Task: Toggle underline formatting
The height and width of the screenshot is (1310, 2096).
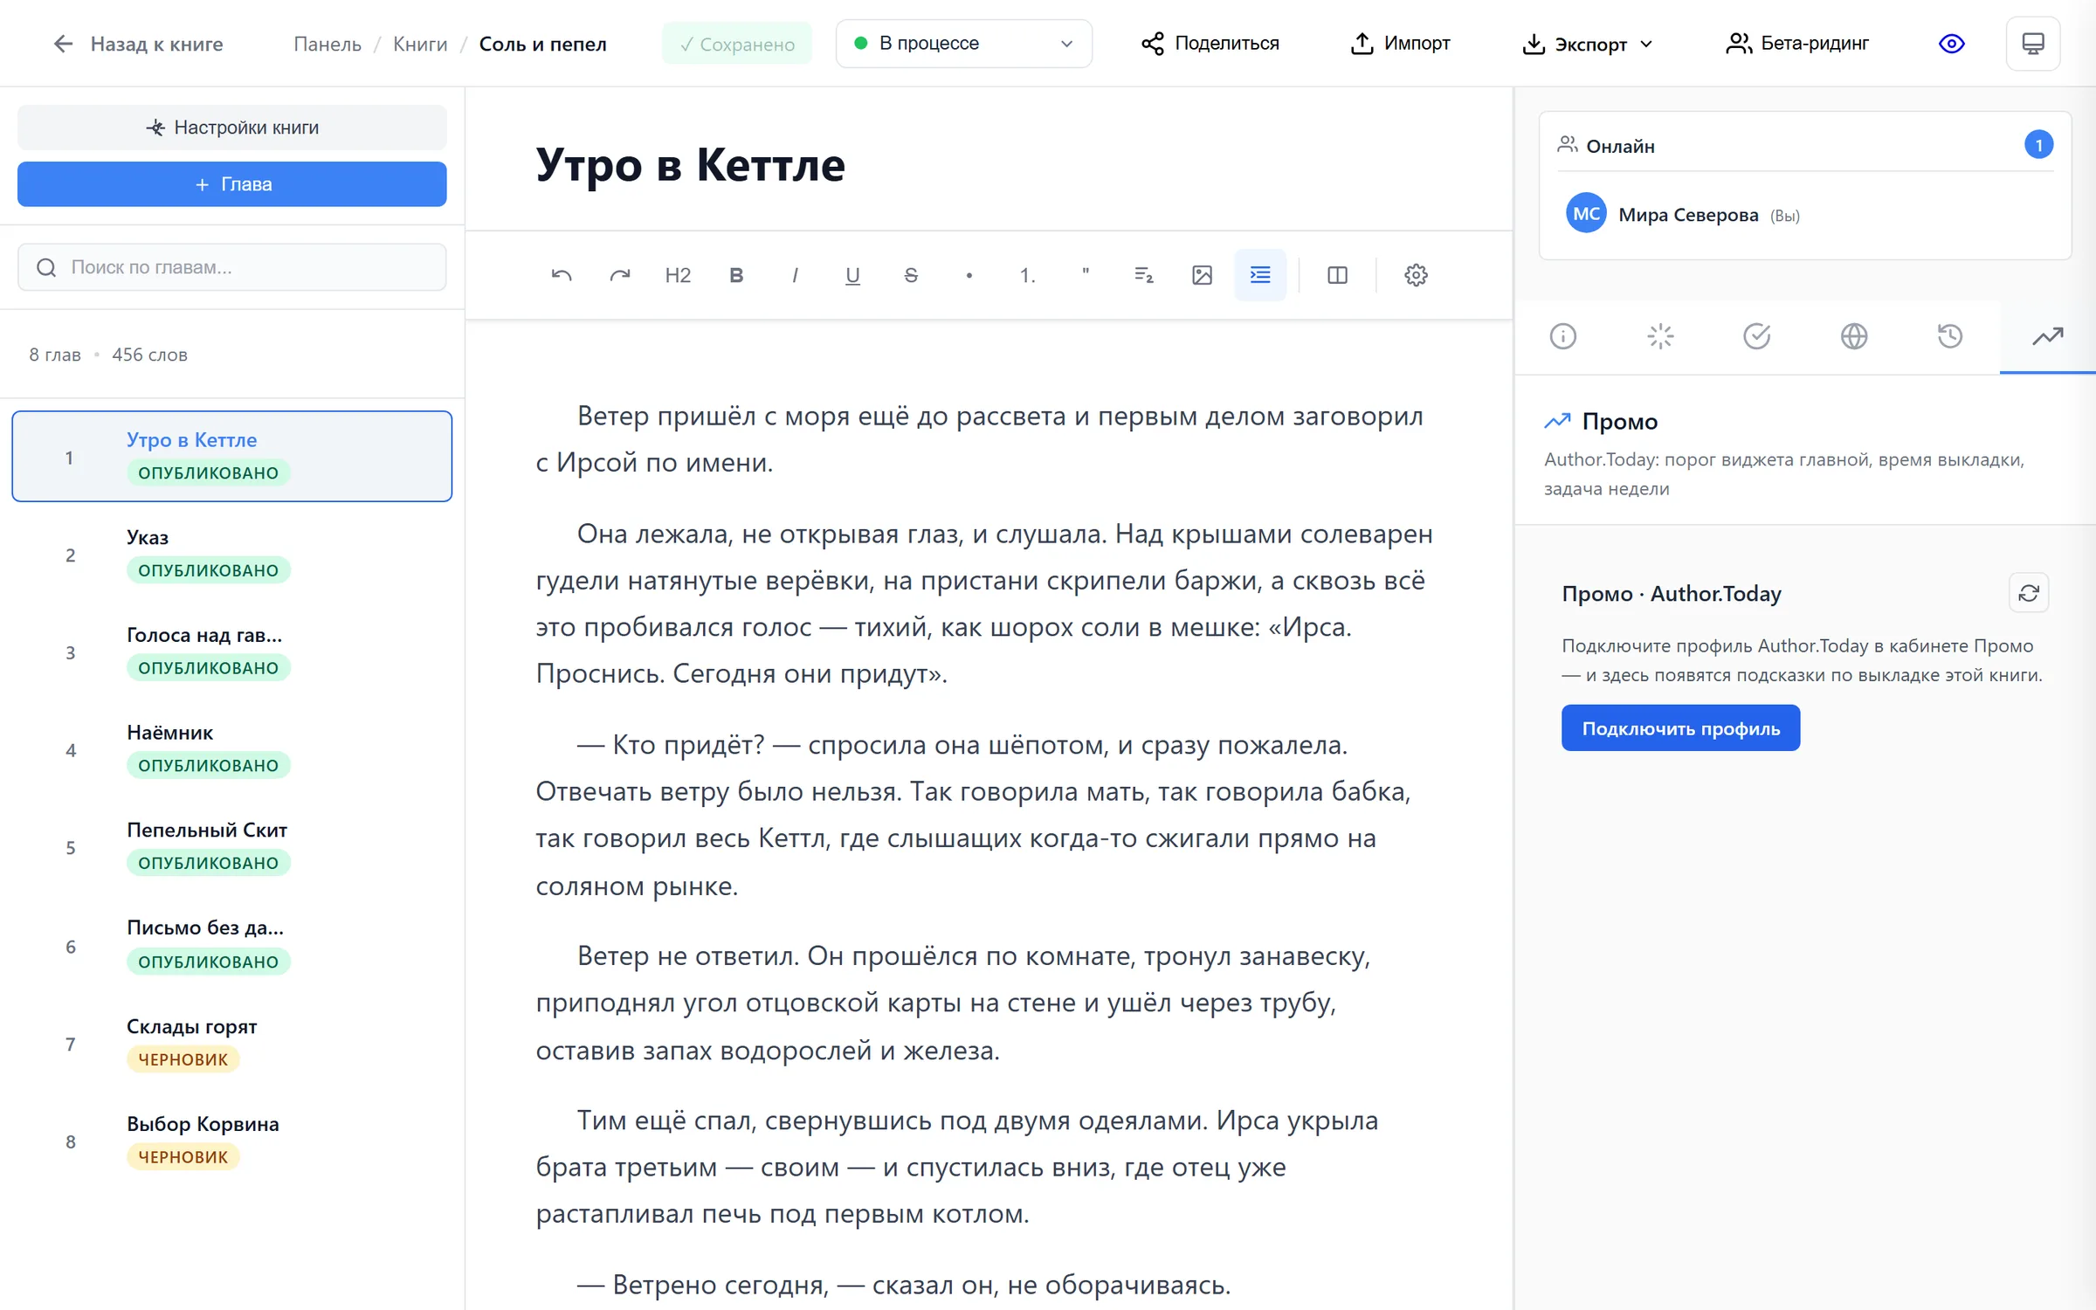Action: click(x=852, y=275)
